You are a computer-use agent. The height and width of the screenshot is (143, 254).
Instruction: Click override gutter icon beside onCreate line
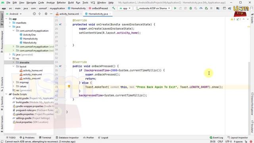pos(60,25)
